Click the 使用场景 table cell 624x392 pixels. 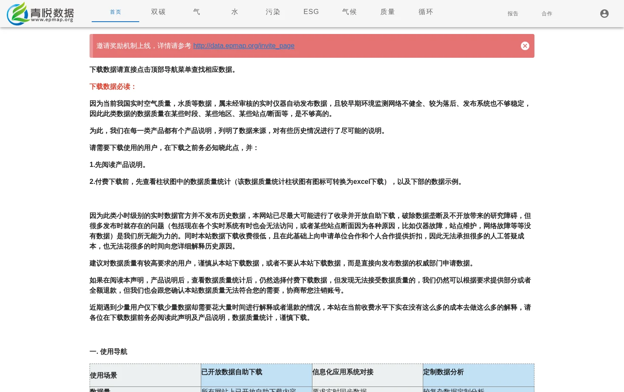(x=145, y=375)
